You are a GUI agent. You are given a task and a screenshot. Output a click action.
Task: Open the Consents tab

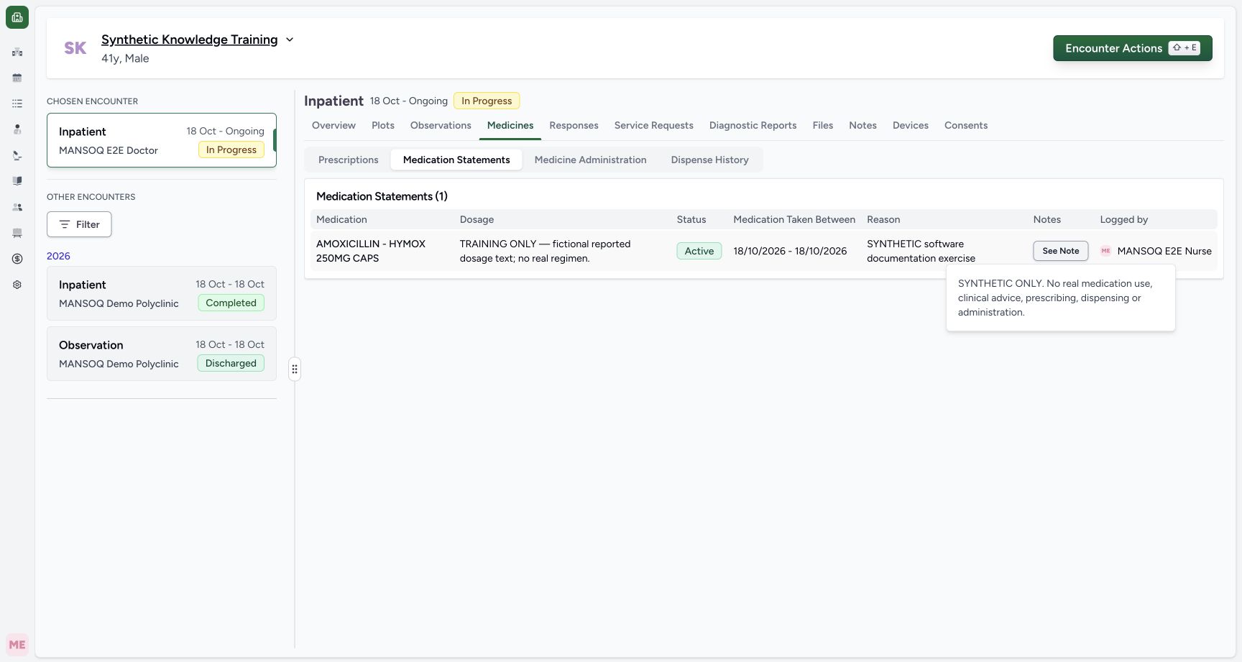tap(966, 125)
